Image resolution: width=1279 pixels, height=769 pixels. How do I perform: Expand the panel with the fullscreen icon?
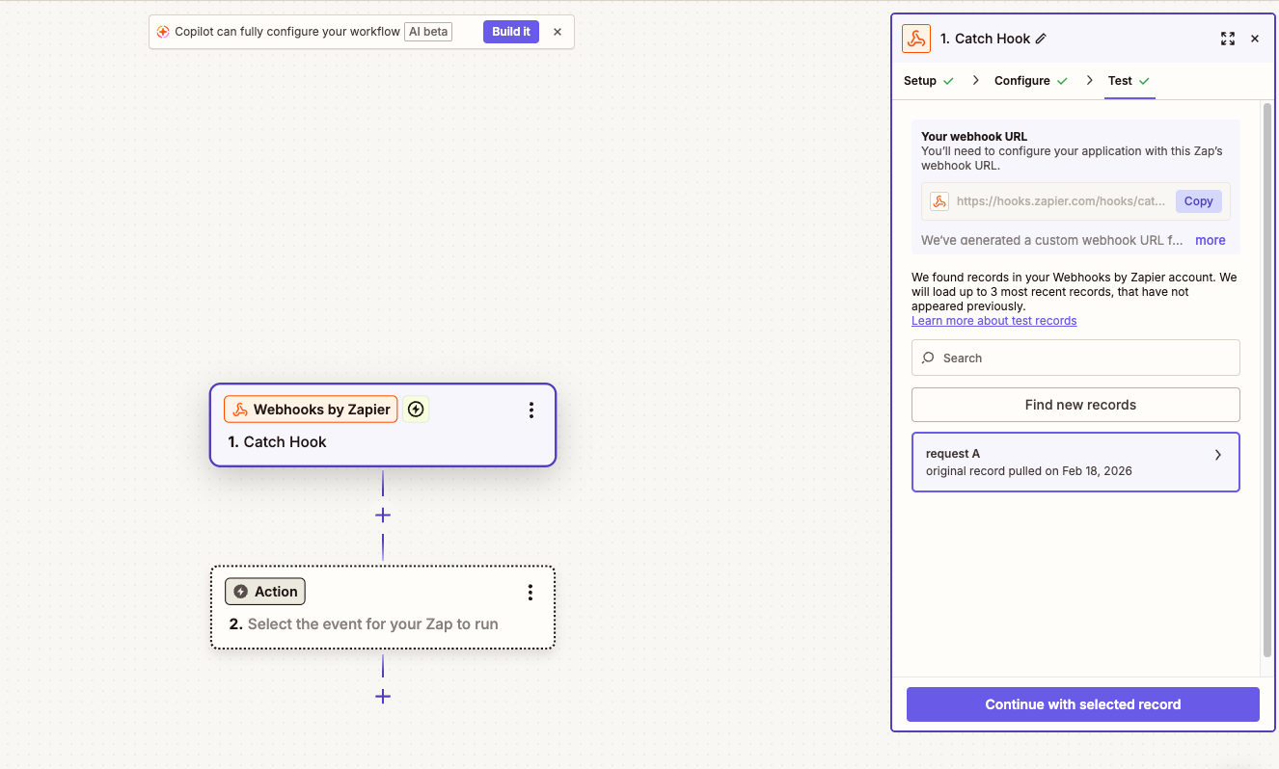(x=1227, y=39)
